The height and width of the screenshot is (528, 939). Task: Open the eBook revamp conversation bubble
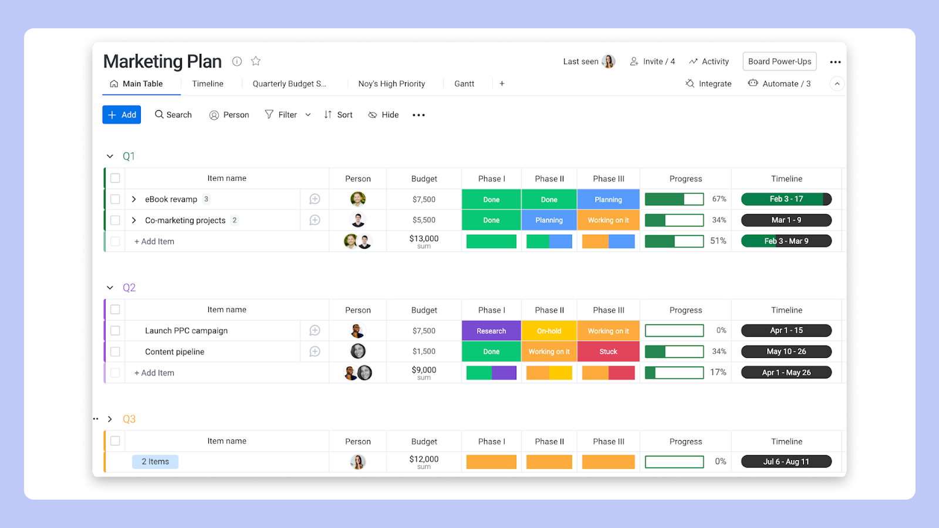click(x=315, y=199)
